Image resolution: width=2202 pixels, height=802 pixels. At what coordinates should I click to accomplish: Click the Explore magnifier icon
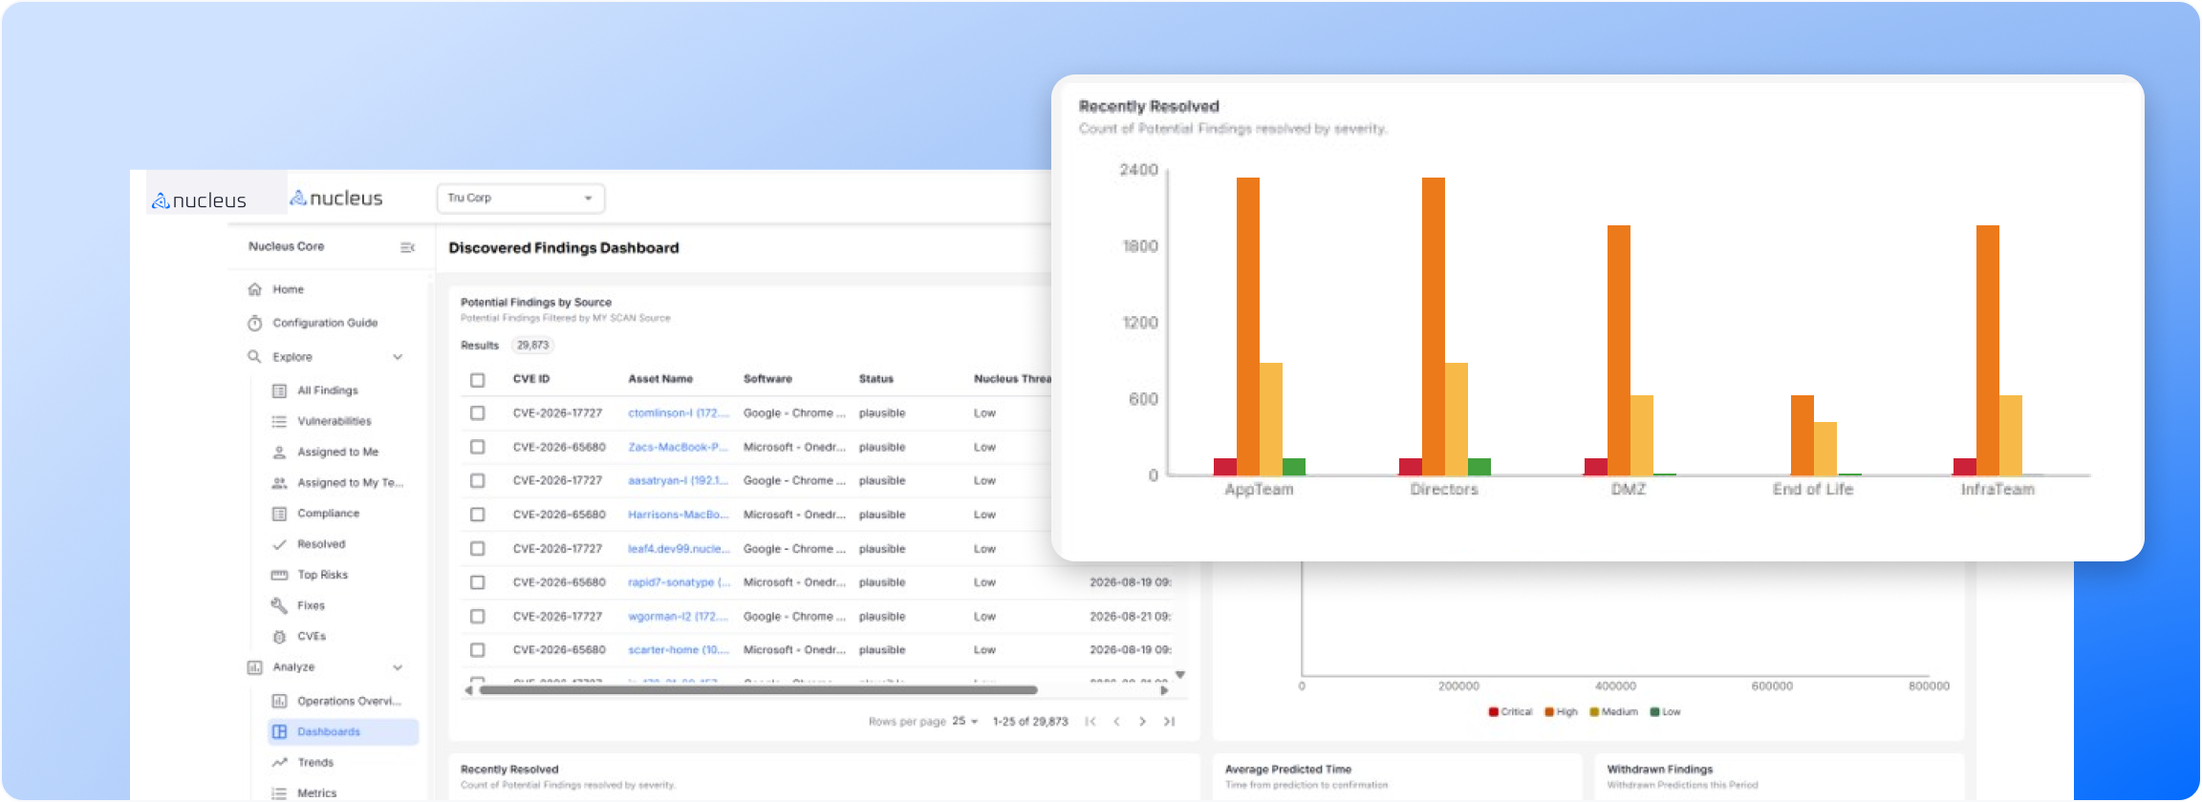click(x=254, y=356)
